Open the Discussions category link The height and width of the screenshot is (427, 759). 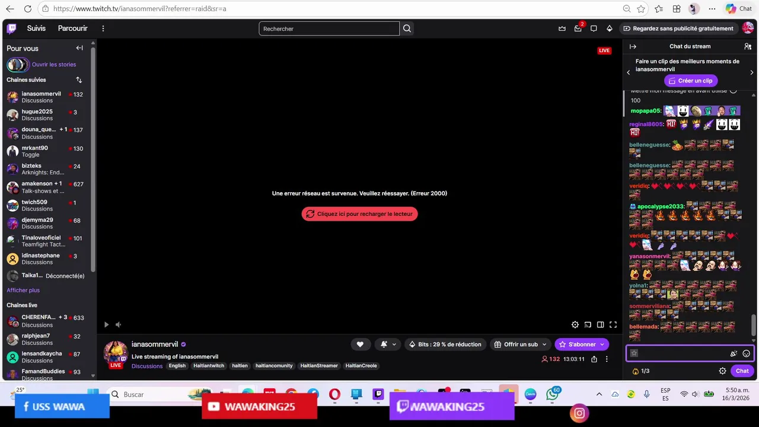pos(147,366)
